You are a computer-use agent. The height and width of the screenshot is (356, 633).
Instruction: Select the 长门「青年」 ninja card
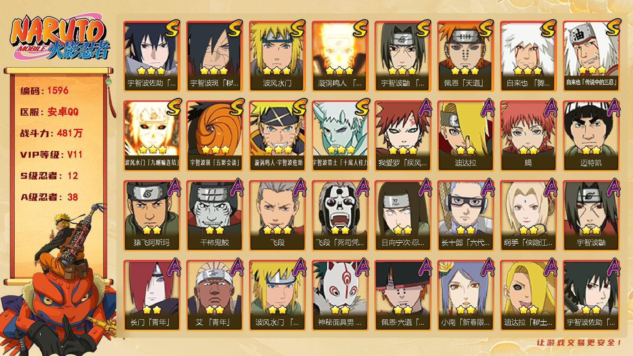[152, 295]
